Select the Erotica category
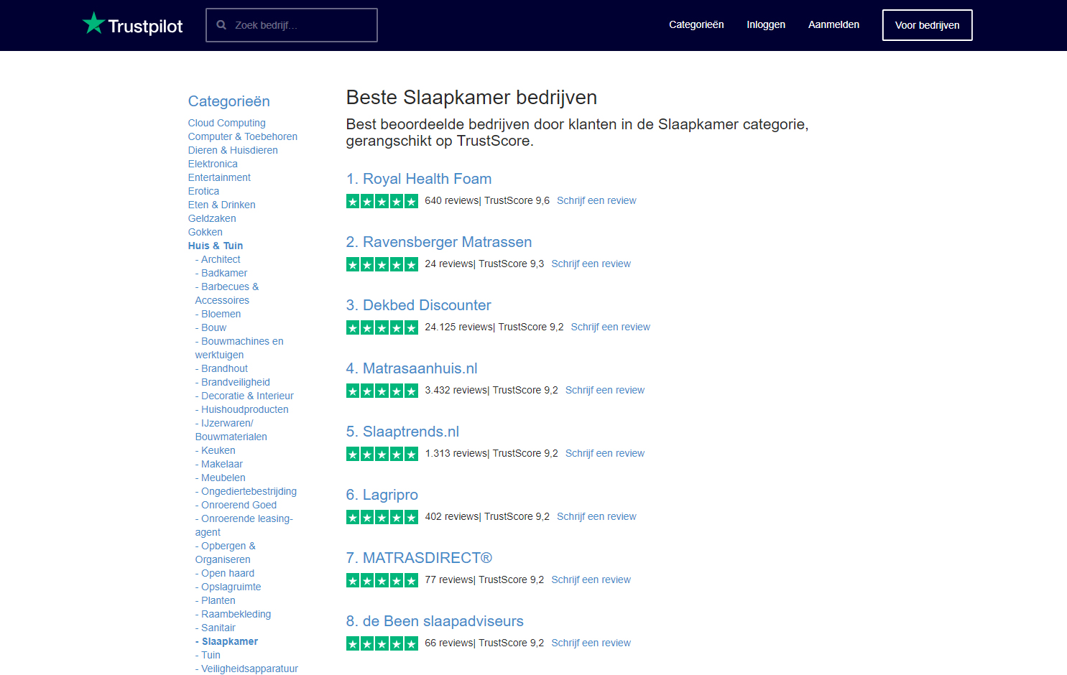Image resolution: width=1067 pixels, height=675 pixels. 203,191
